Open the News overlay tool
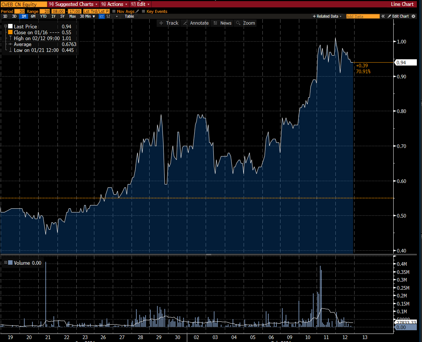422x342 pixels. [x=223, y=23]
